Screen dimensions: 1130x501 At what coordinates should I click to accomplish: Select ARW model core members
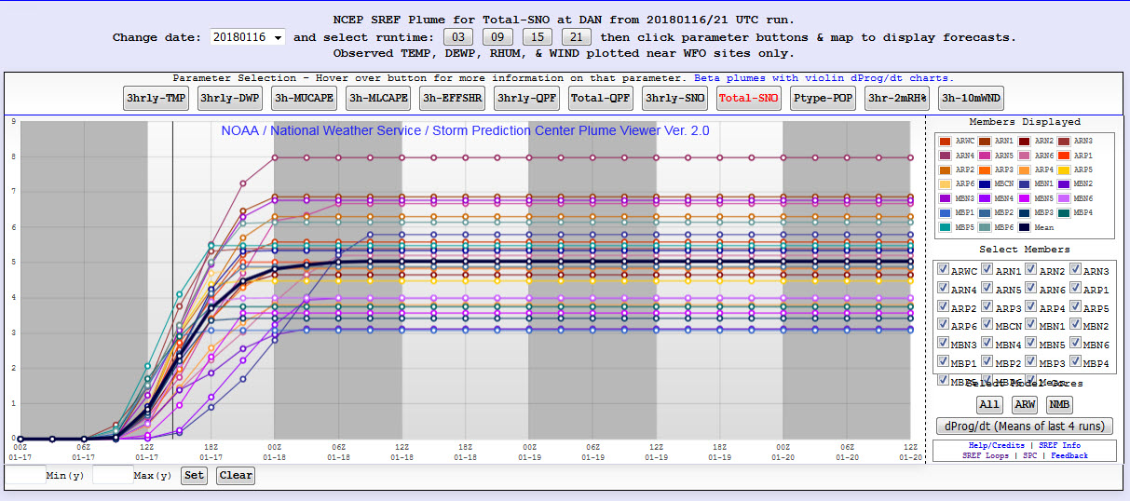[1025, 404]
